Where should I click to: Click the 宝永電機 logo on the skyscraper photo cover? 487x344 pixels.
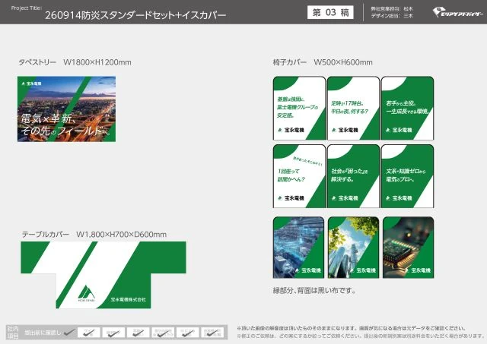pos(363,270)
